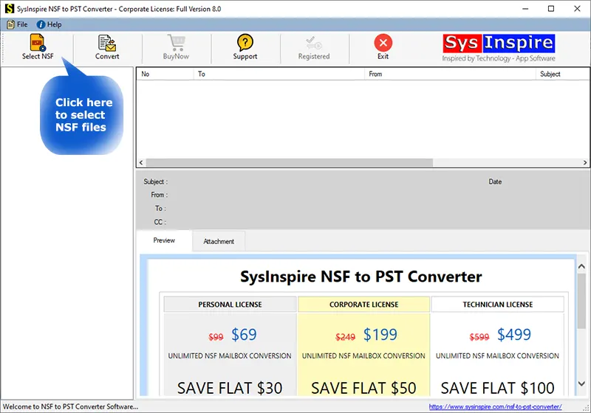Viewport: 591px width, 413px height.
Task: Open the Support question mark icon
Action: pyautogui.click(x=245, y=43)
